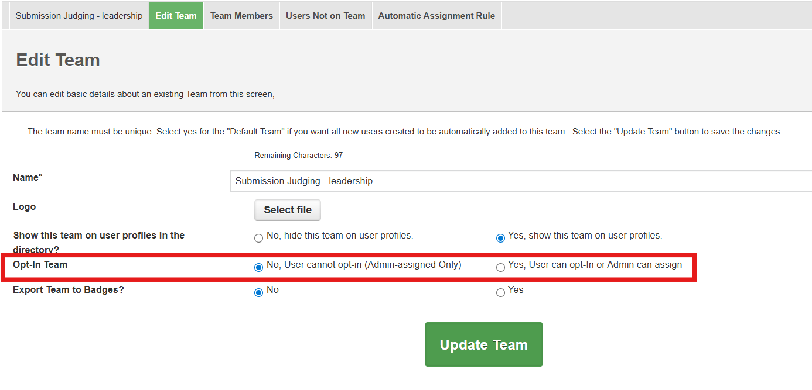Screen dimensions: 812x390
Task: Click the green Edit Team tab
Action: coord(176,16)
